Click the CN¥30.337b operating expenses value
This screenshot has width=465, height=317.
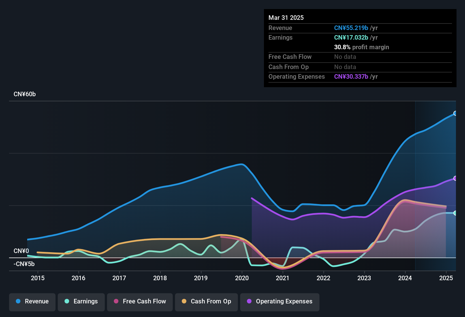(351, 76)
